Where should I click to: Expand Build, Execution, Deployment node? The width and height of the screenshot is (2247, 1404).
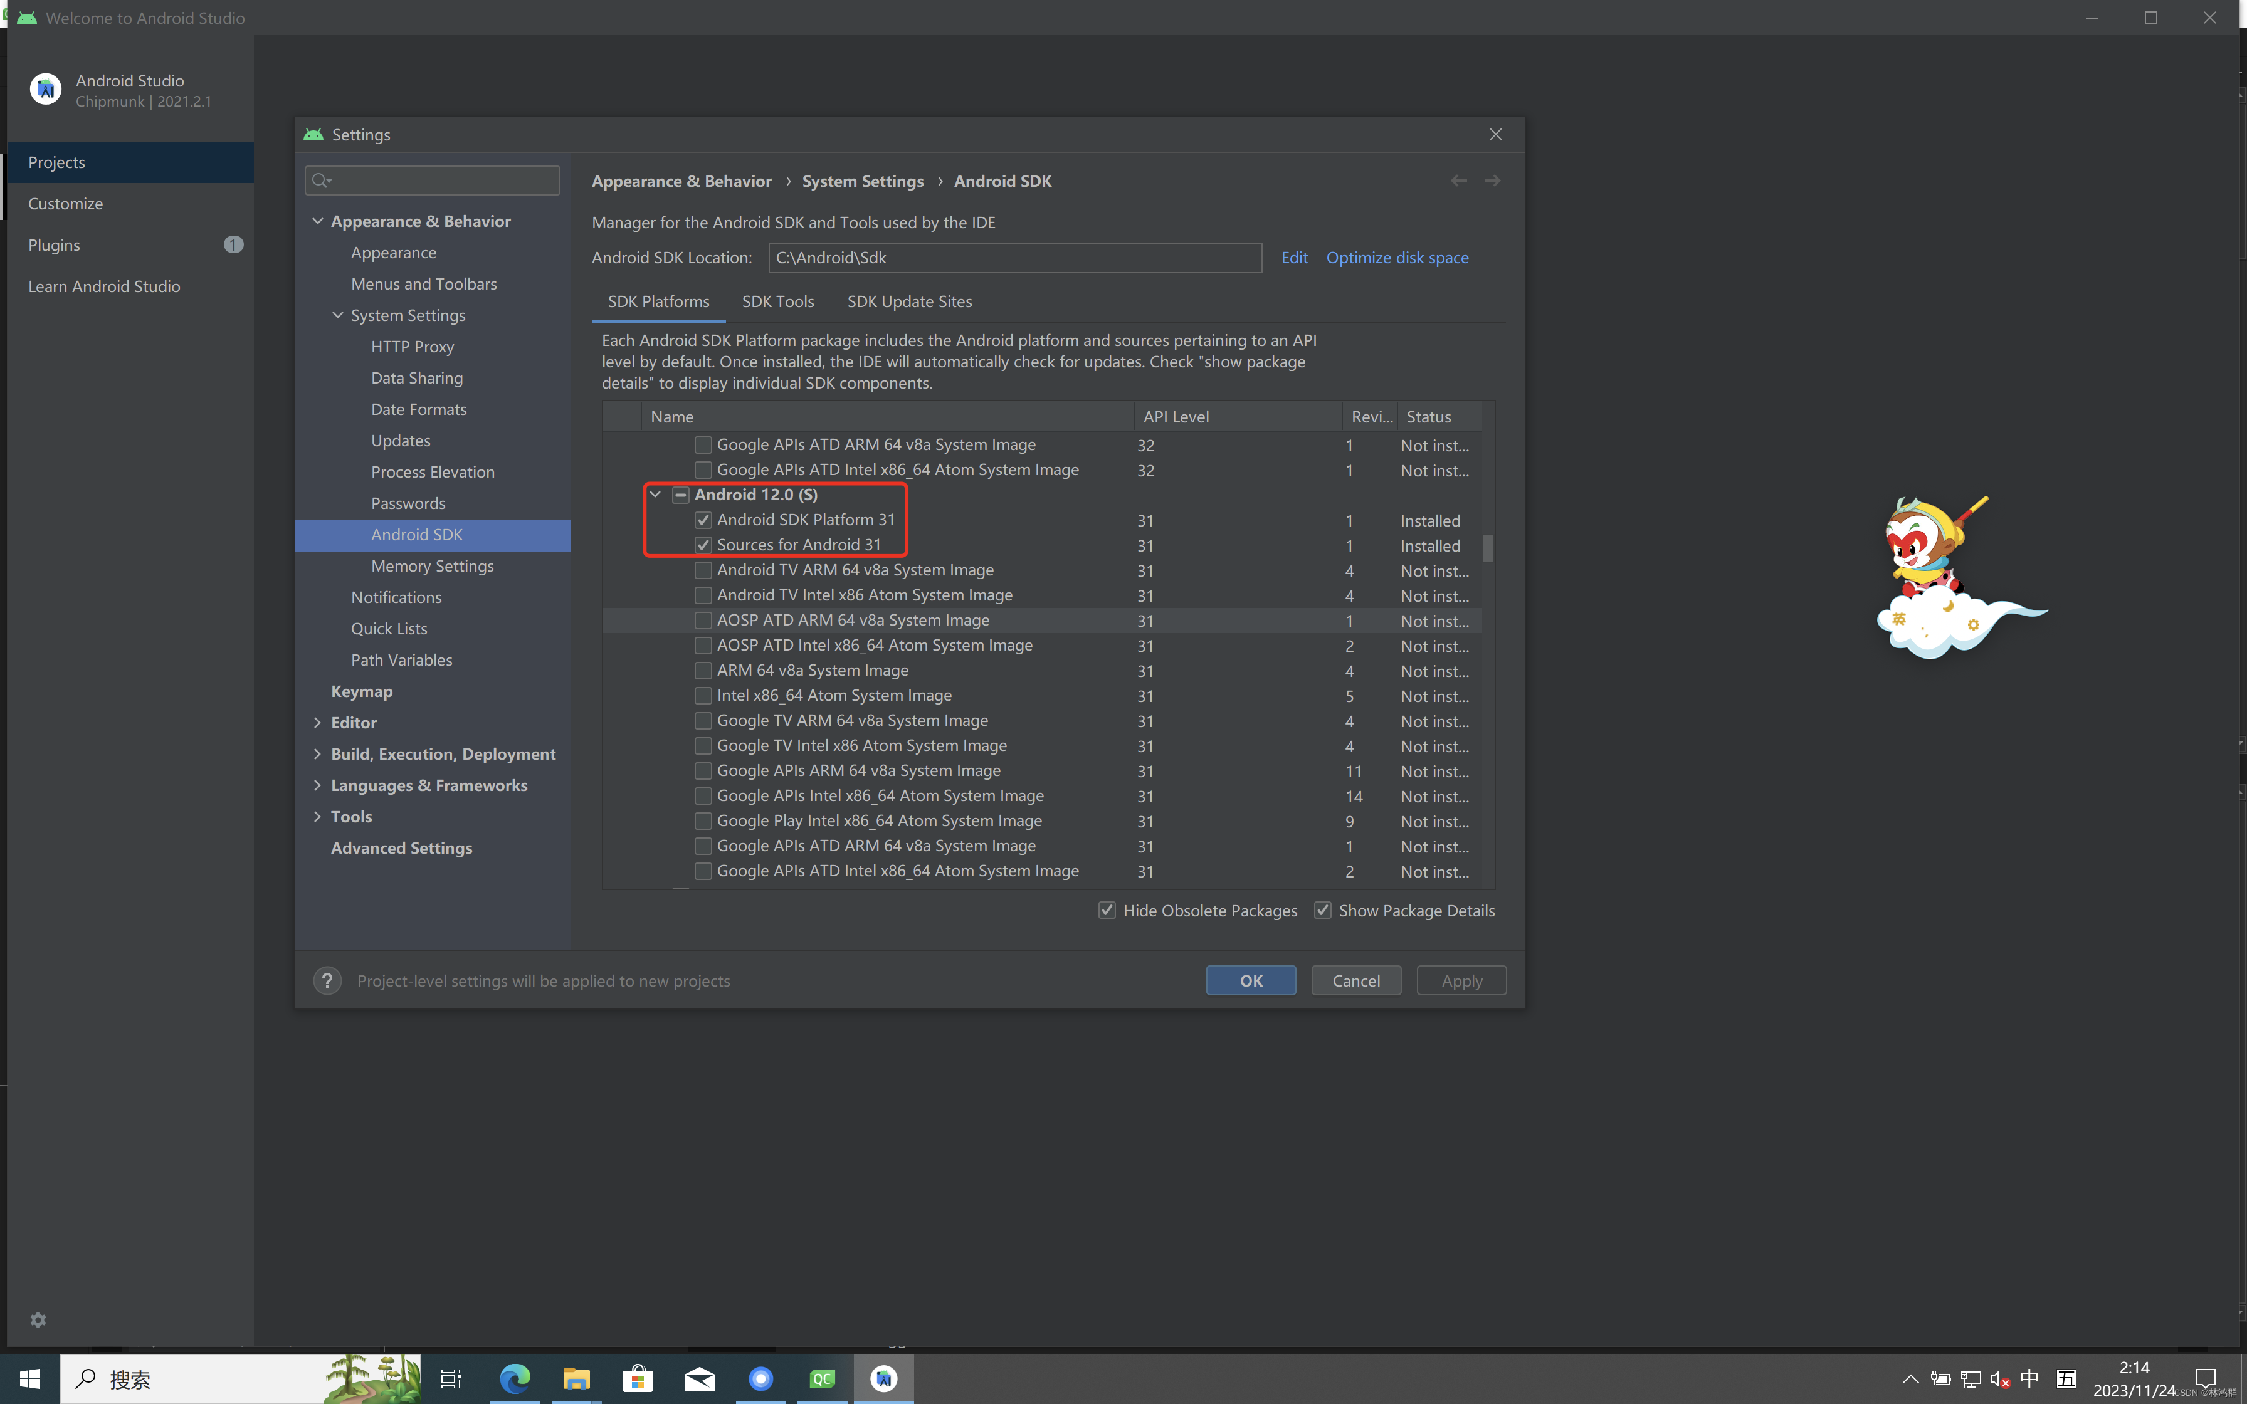tap(317, 754)
